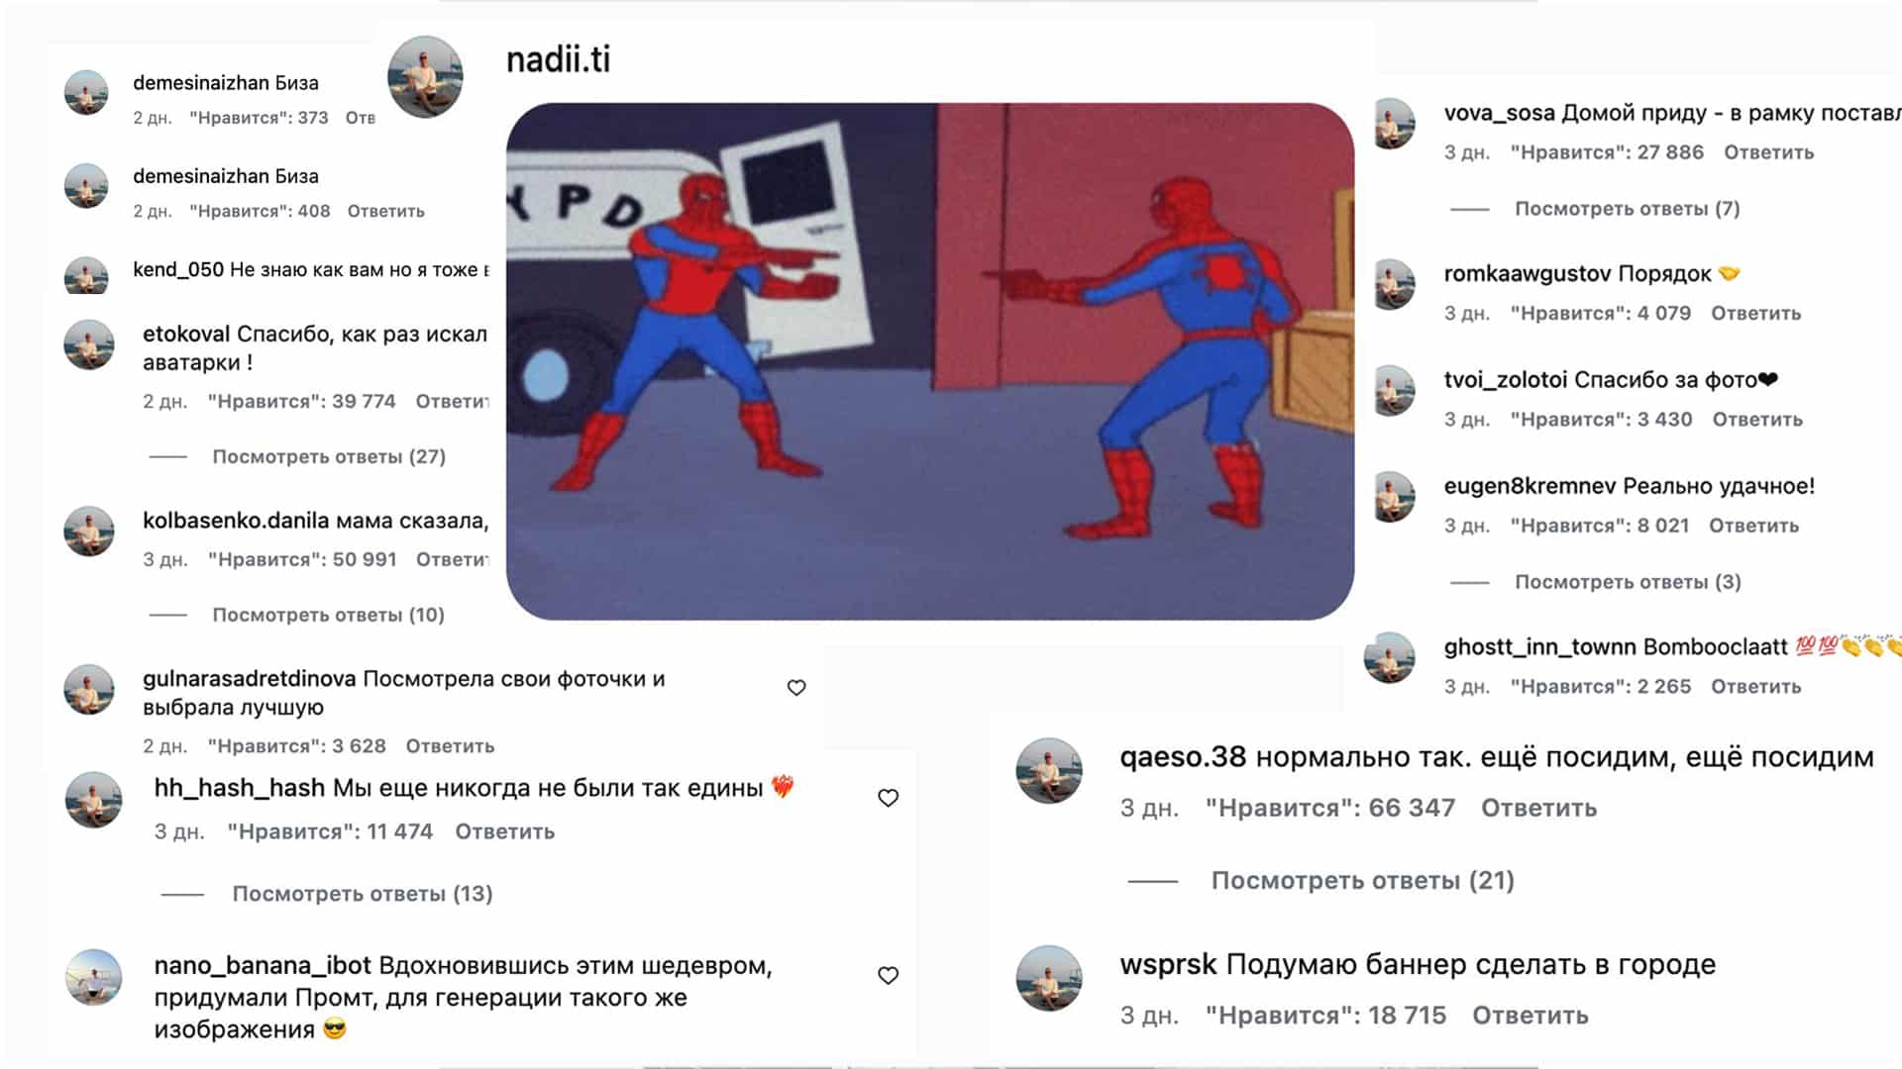This screenshot has width=1902, height=1069.
Task: Open vova_sosa's profile picture
Action: point(1394,124)
